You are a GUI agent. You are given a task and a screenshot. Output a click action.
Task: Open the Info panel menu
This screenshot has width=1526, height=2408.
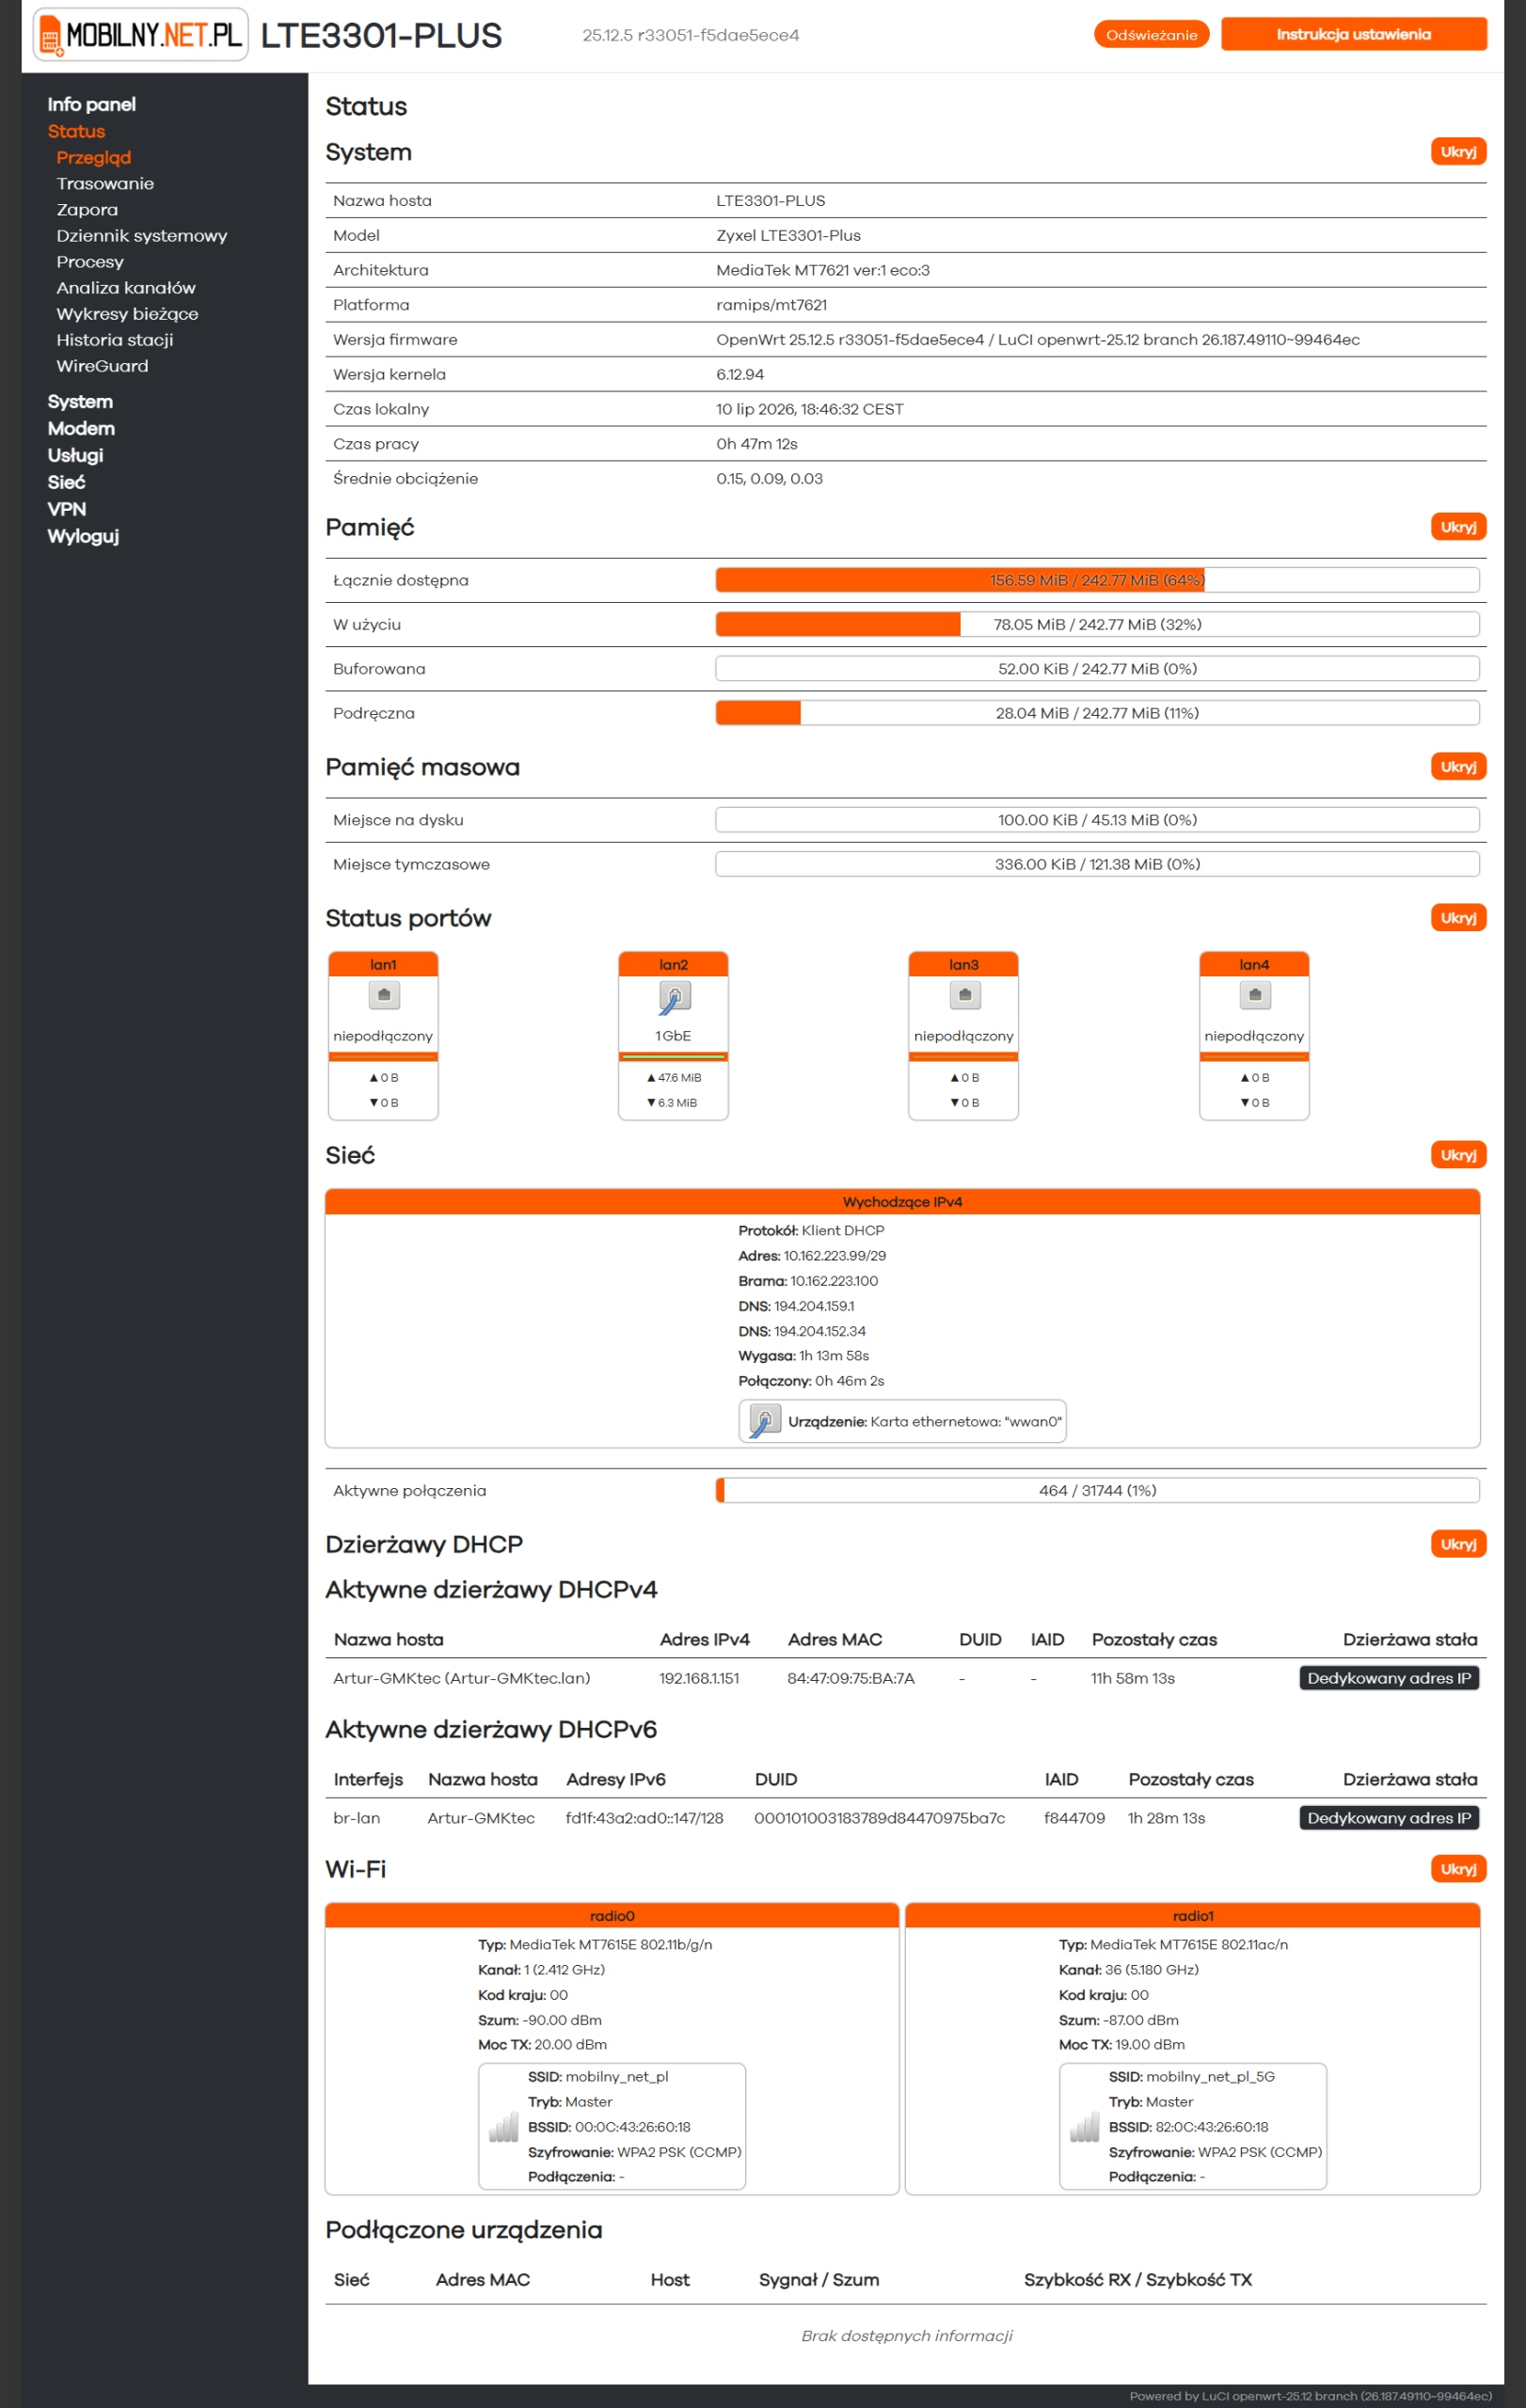tap(92, 104)
